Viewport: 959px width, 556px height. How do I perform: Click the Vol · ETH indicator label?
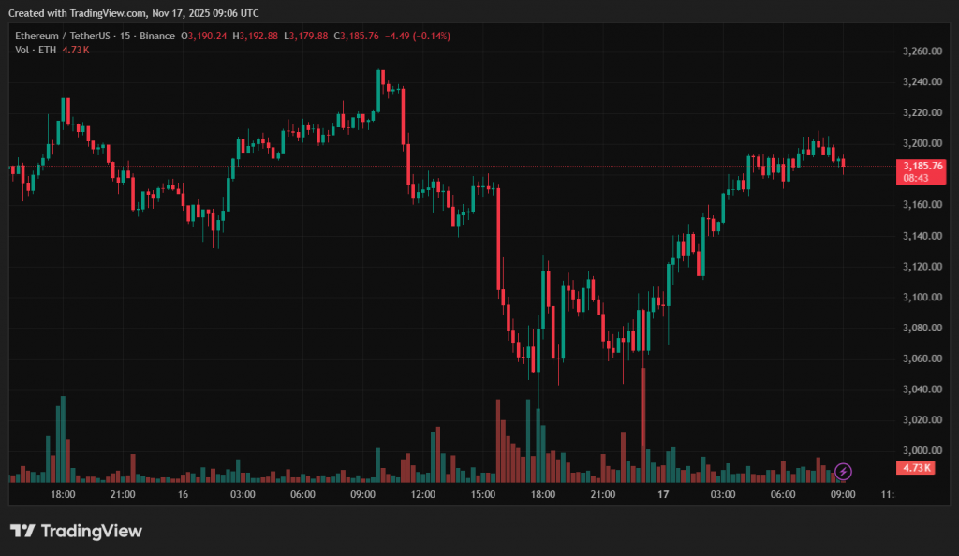coord(36,50)
